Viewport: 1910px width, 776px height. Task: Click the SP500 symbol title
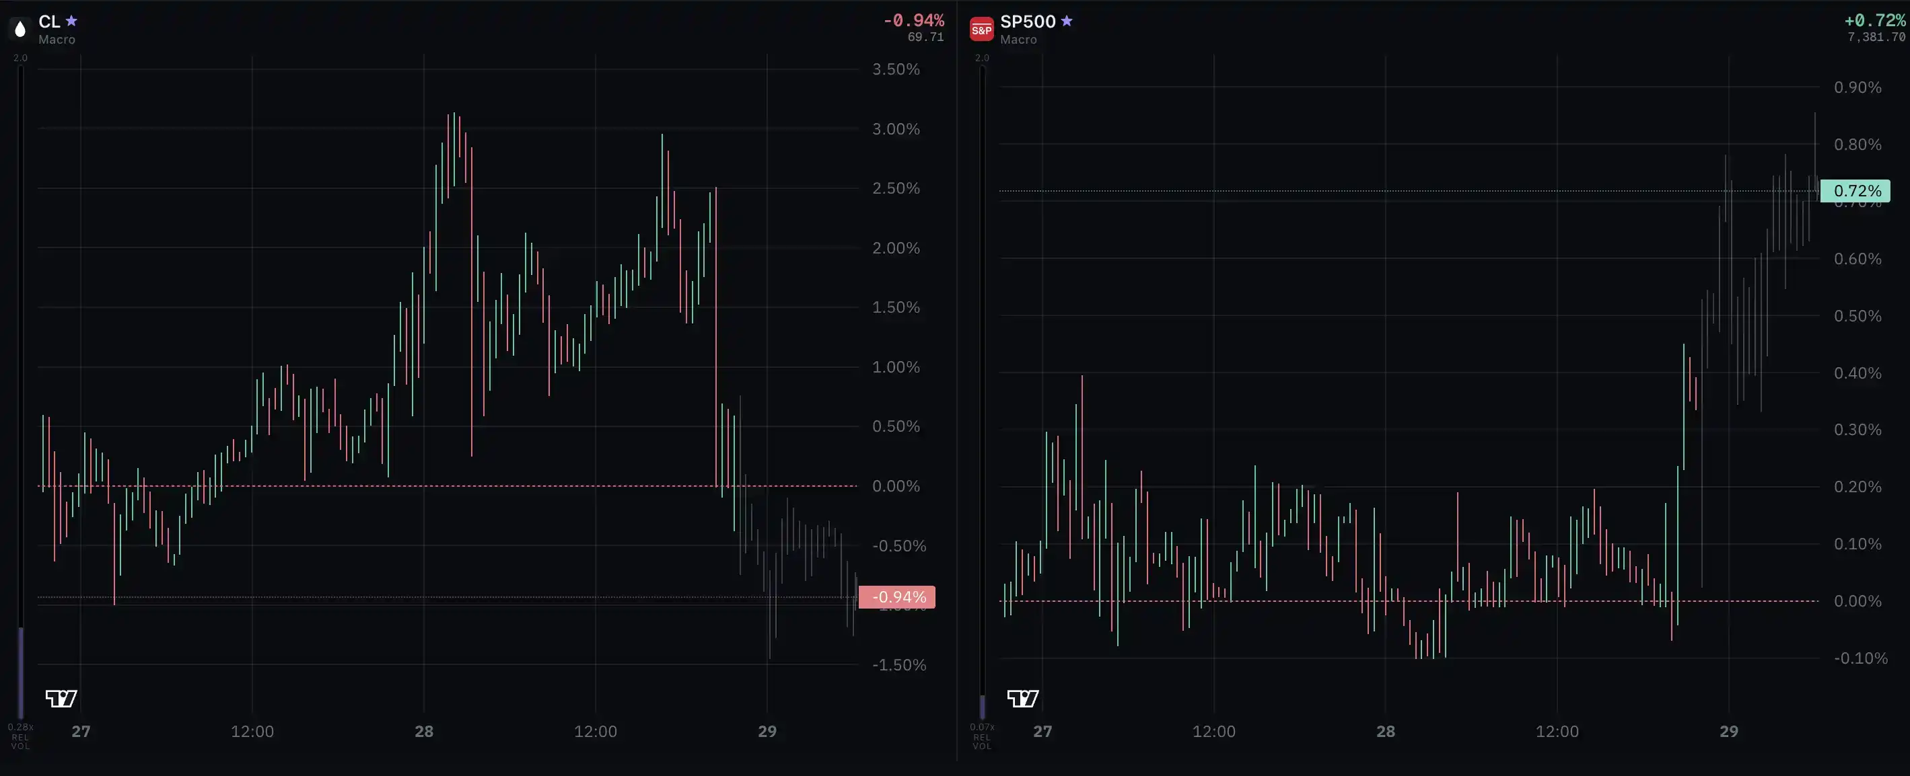click(1028, 22)
